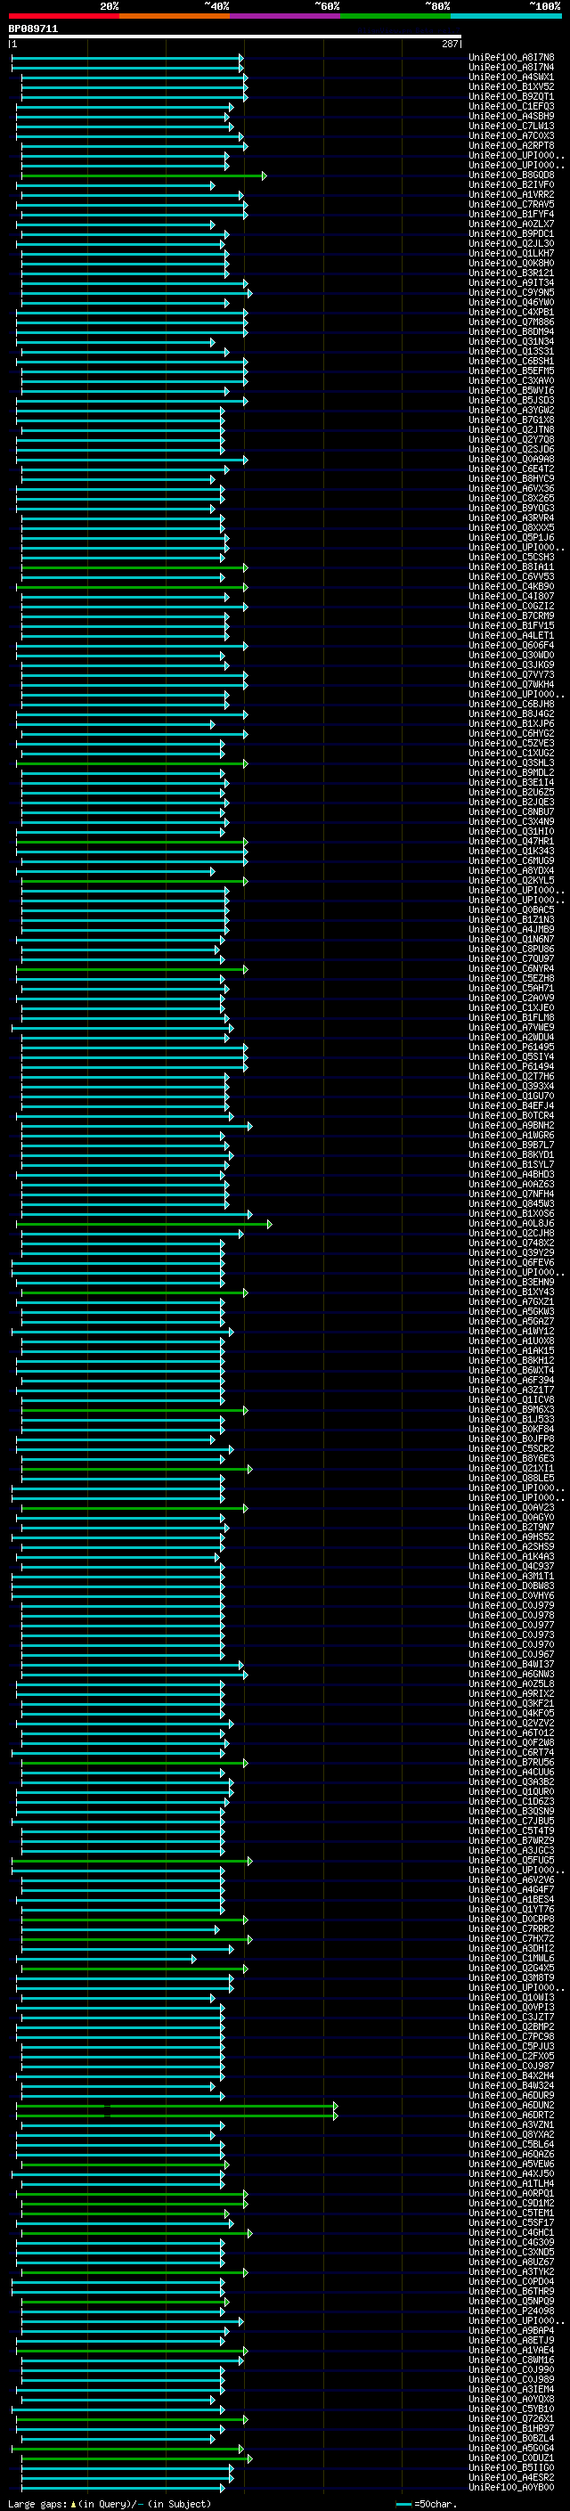This screenshot has width=570, height=2511.
Task: Click the orange ~40% identity legend segment
Action: pyautogui.click(x=175, y=17)
